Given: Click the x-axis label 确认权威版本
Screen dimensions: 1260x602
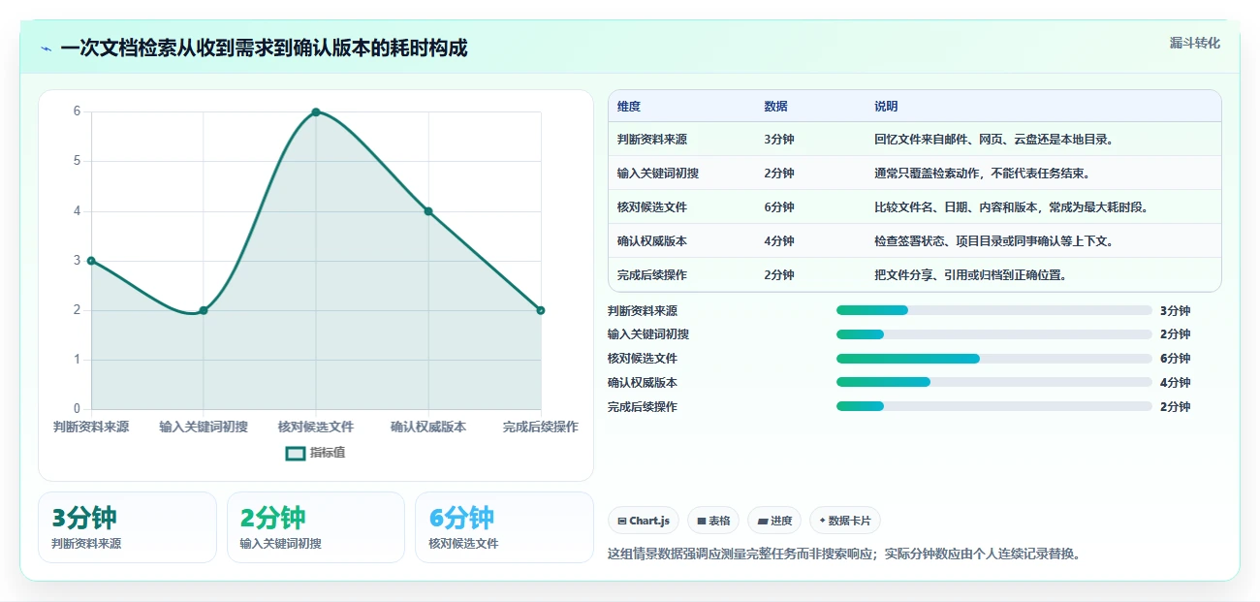Looking at the screenshot, I should pyautogui.click(x=428, y=428).
